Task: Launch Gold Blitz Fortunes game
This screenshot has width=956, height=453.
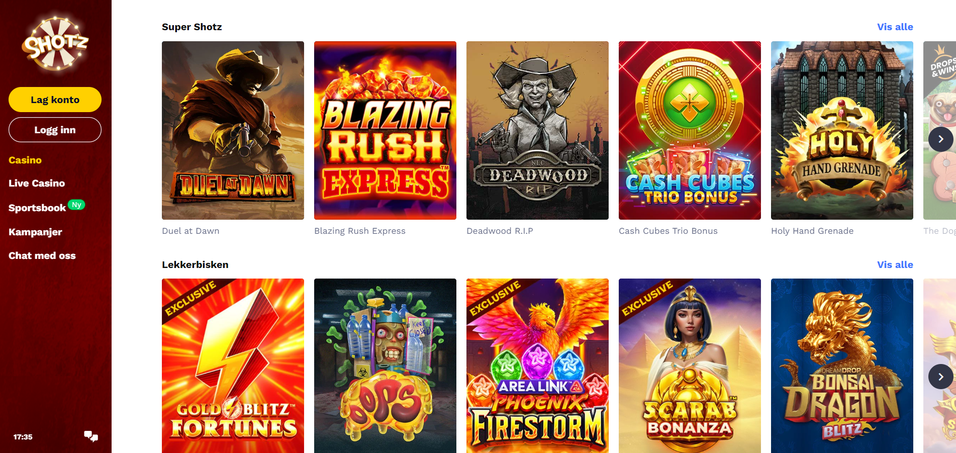Action: click(233, 366)
